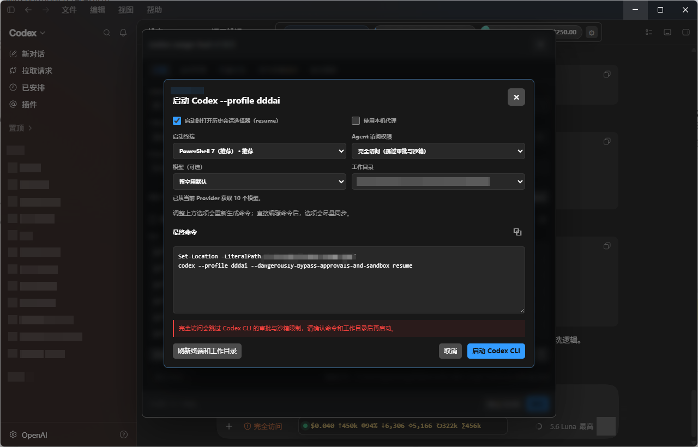Enable 启动时打开历史会话选择器 (resume) checkbox

pos(177,120)
